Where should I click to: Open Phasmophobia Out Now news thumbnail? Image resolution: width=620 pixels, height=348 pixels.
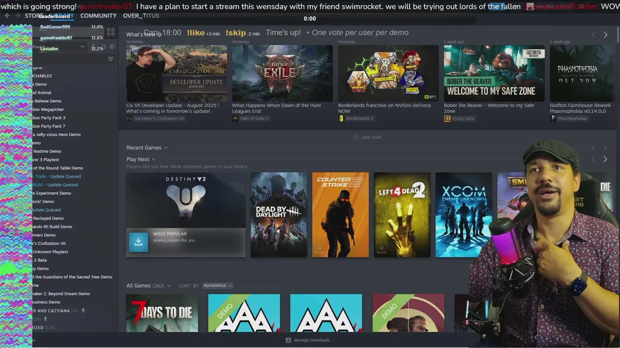pos(585,73)
